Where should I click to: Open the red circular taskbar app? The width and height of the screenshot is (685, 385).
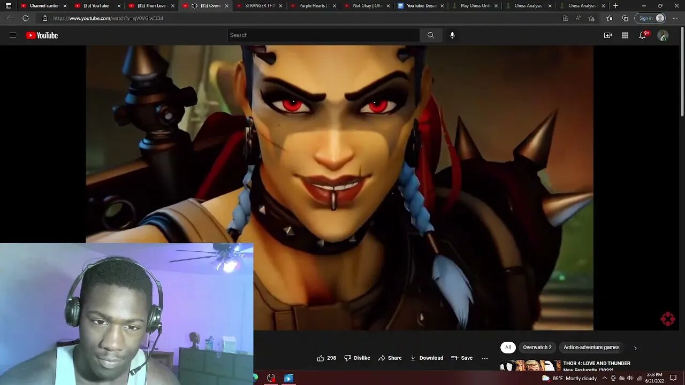[x=271, y=378]
